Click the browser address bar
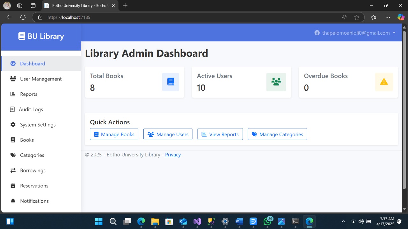Image resolution: width=408 pixels, height=229 pixels. point(191,17)
